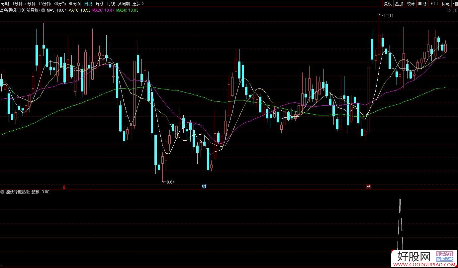458x268 pixels.
Task: Click the diamond icon at chart top-right
Action: pos(449,11)
